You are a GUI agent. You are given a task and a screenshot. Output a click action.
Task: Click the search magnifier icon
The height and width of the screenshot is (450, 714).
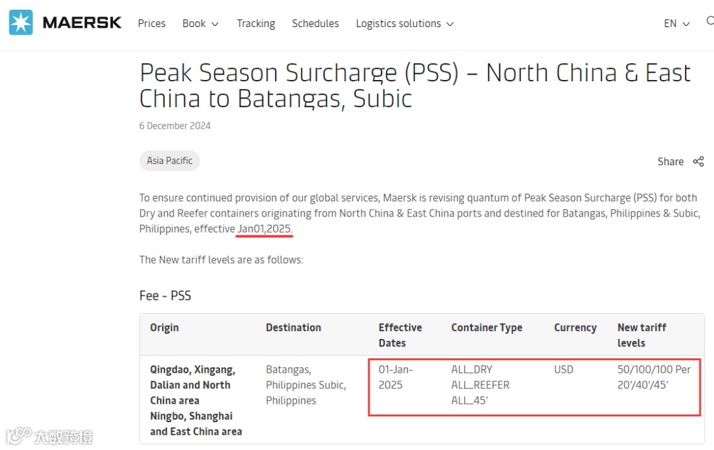point(710,22)
